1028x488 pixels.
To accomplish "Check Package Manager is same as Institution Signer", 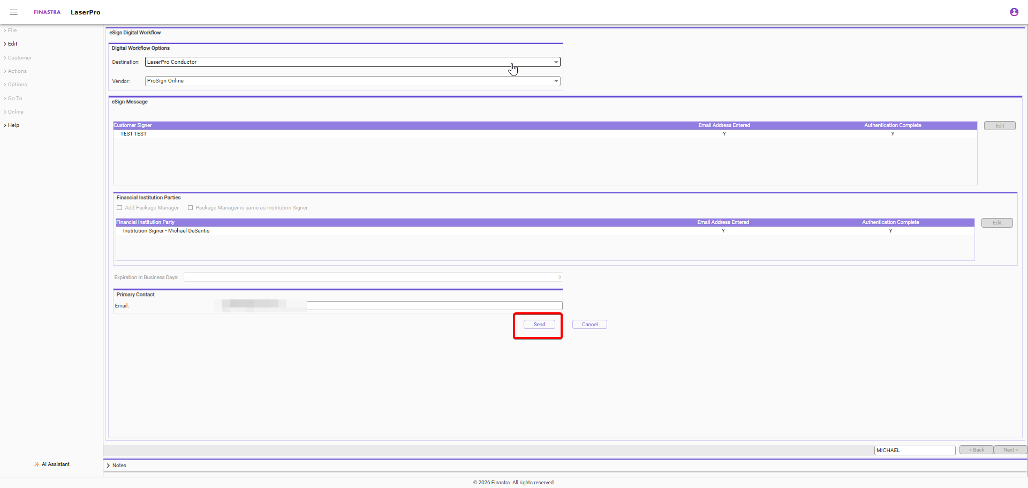I will pos(190,208).
